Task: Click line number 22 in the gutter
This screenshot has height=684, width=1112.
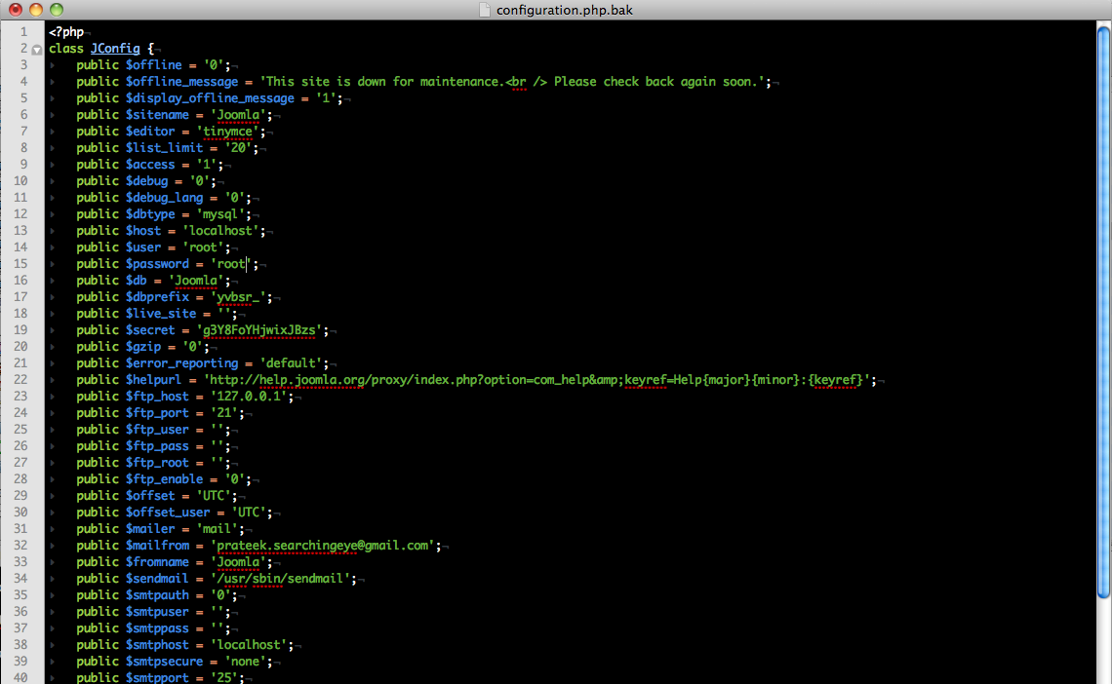Action: pos(20,380)
